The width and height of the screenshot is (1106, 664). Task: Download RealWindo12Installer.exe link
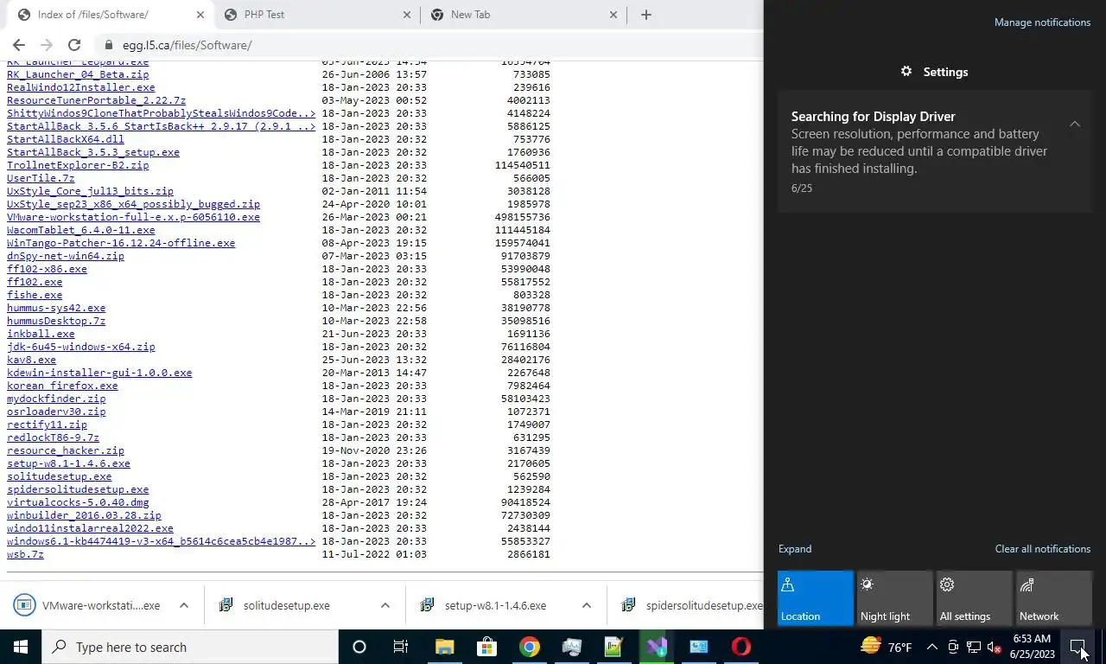pyautogui.click(x=81, y=87)
